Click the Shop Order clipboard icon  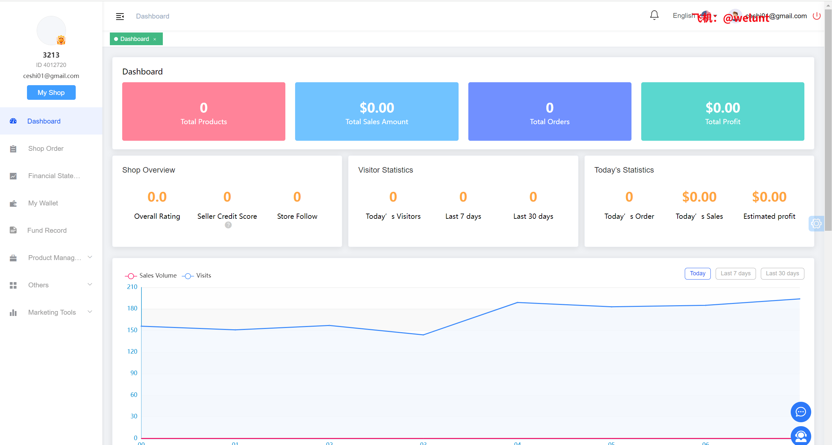(x=13, y=149)
